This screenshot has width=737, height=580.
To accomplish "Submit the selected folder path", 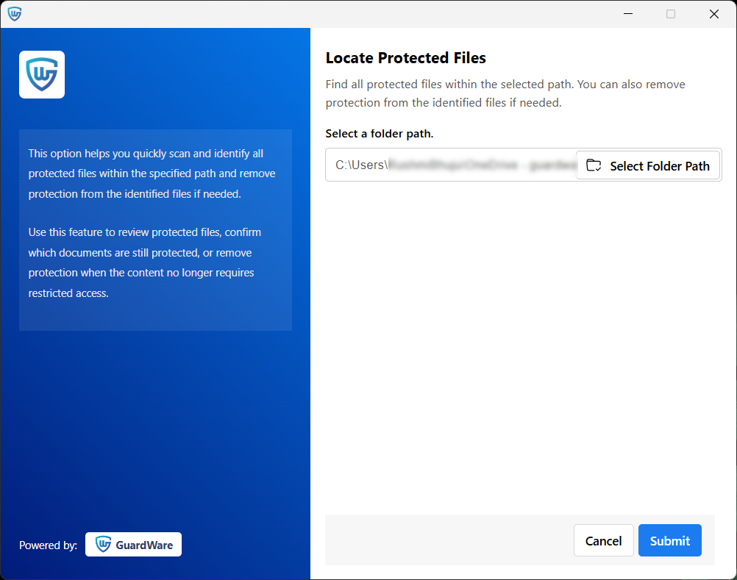I will (x=669, y=540).
